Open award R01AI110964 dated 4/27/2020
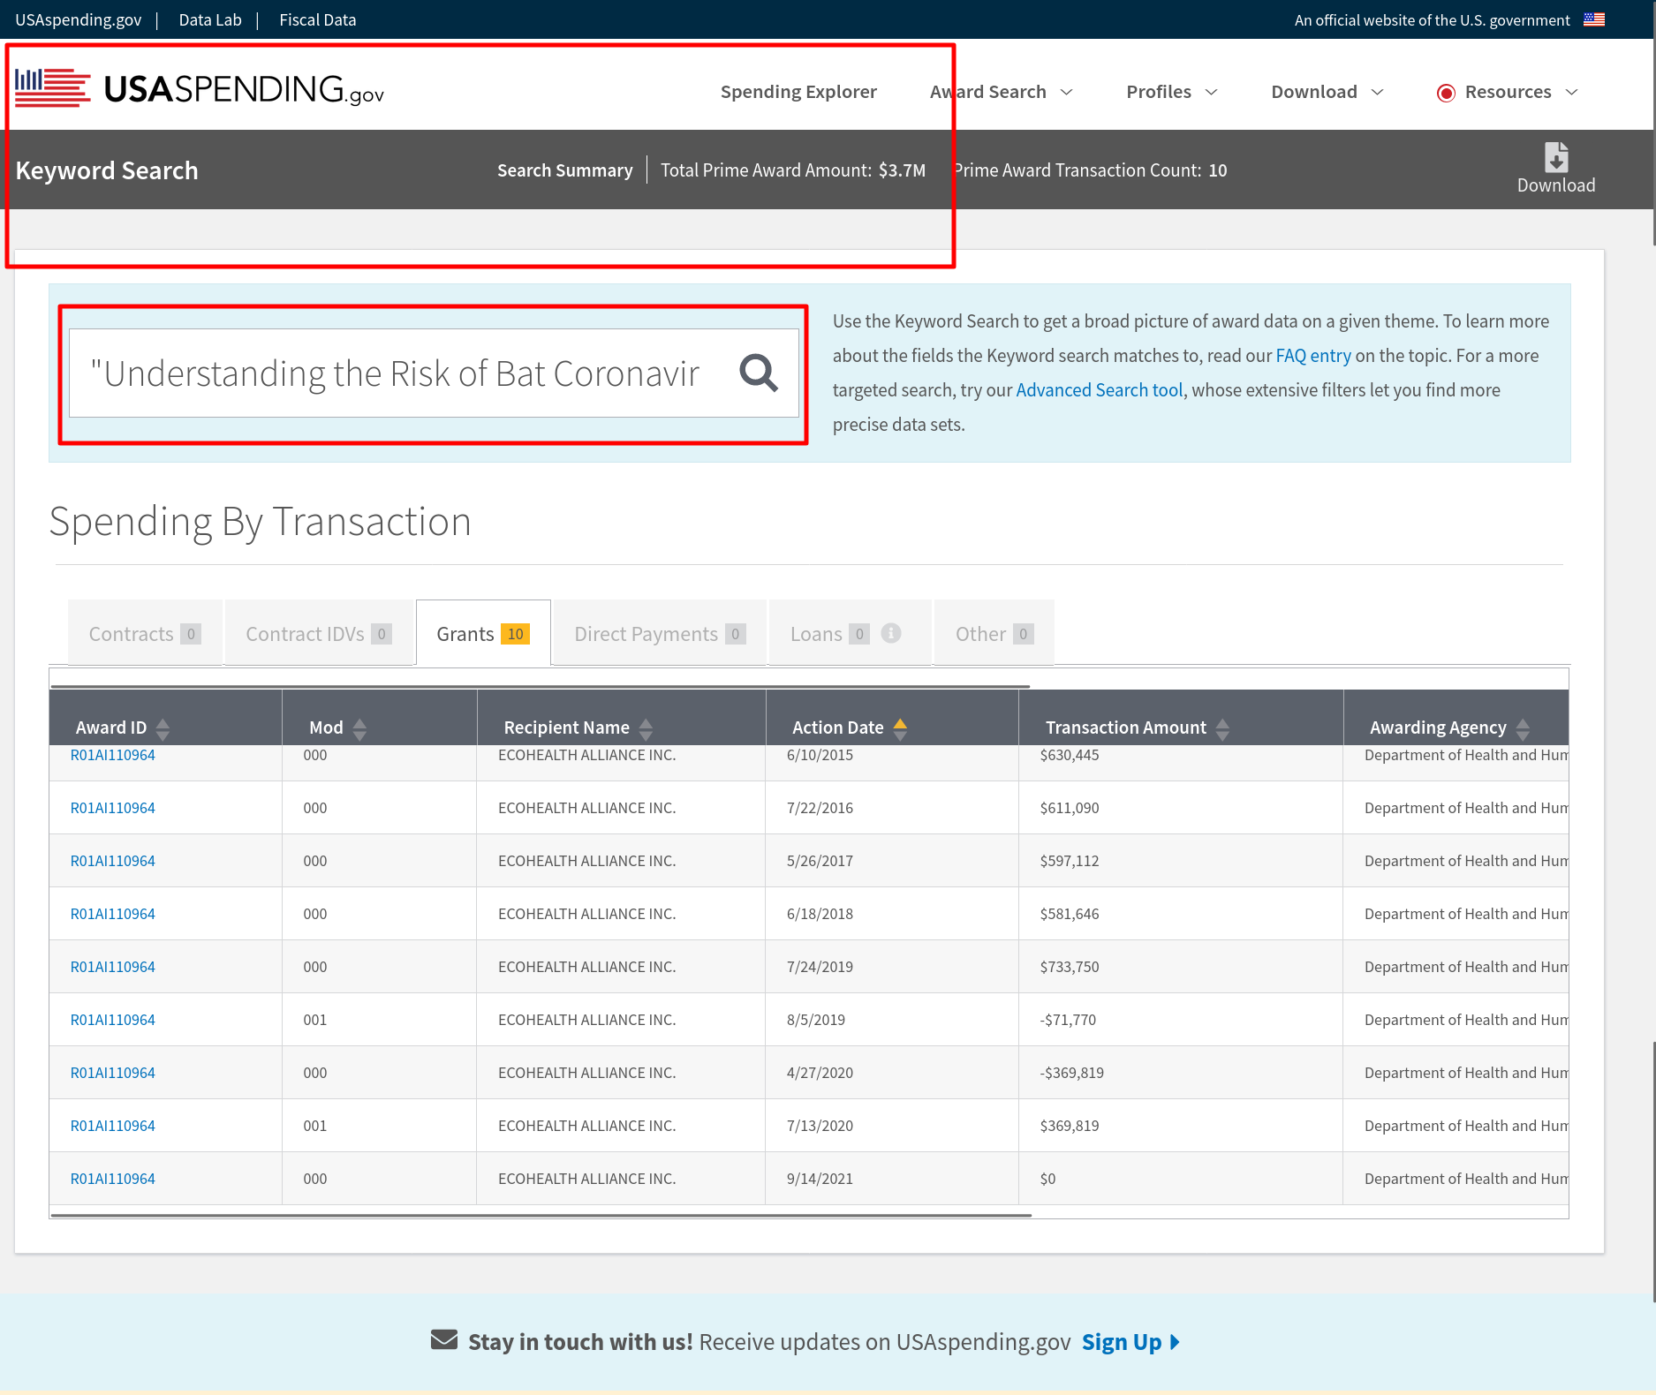The height and width of the screenshot is (1395, 1656). [x=112, y=1072]
